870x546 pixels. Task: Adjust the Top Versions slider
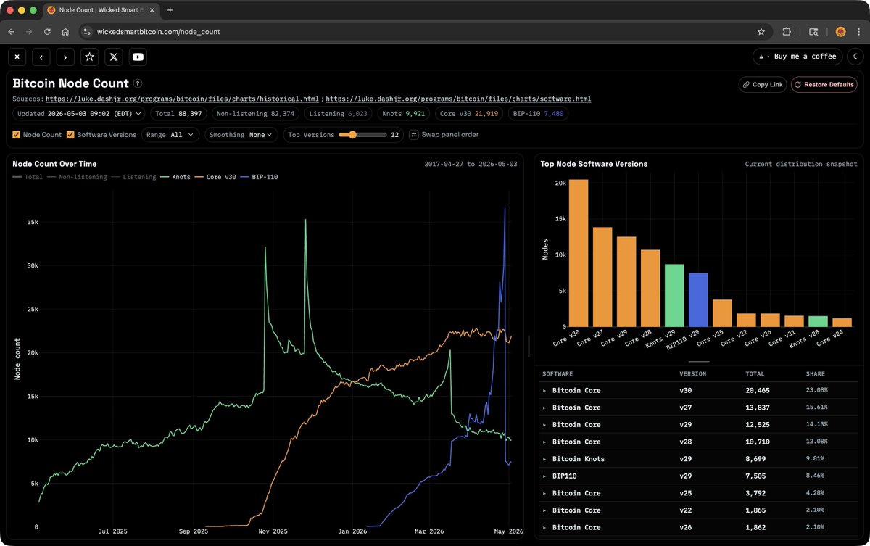(362, 135)
